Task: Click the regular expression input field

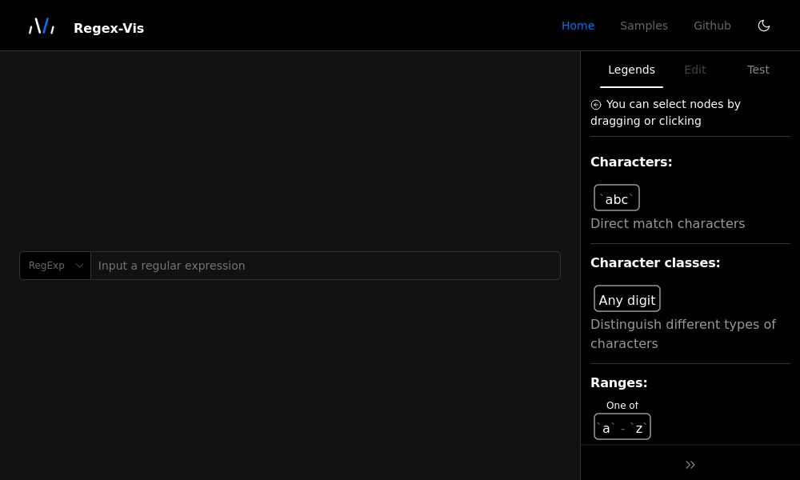Action: tap(320, 265)
